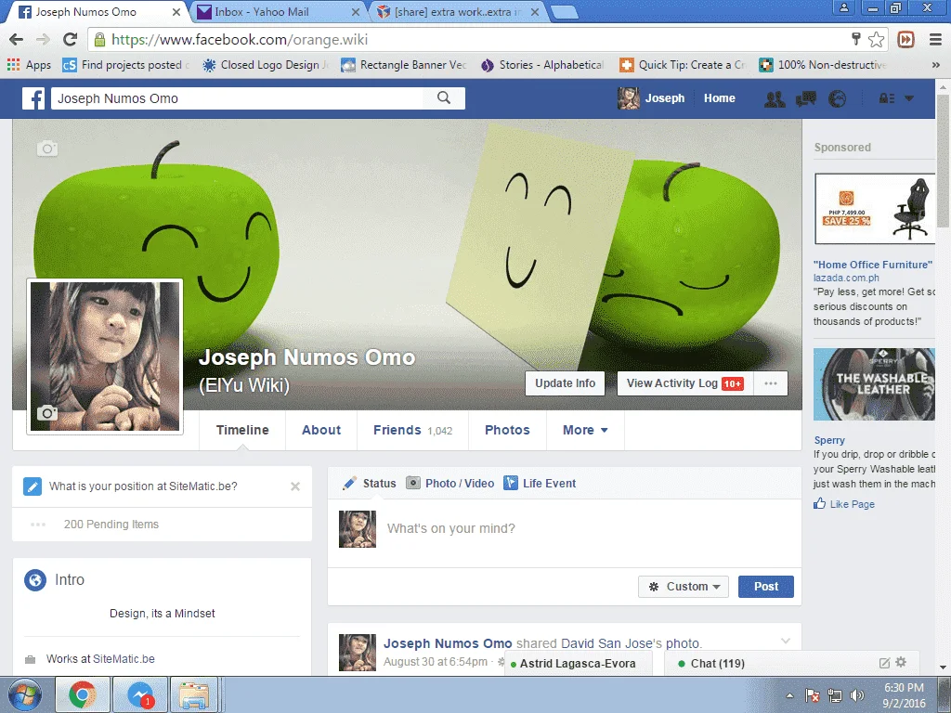Open the Friends tab
Image resolution: width=951 pixels, height=713 pixels.
pos(412,430)
